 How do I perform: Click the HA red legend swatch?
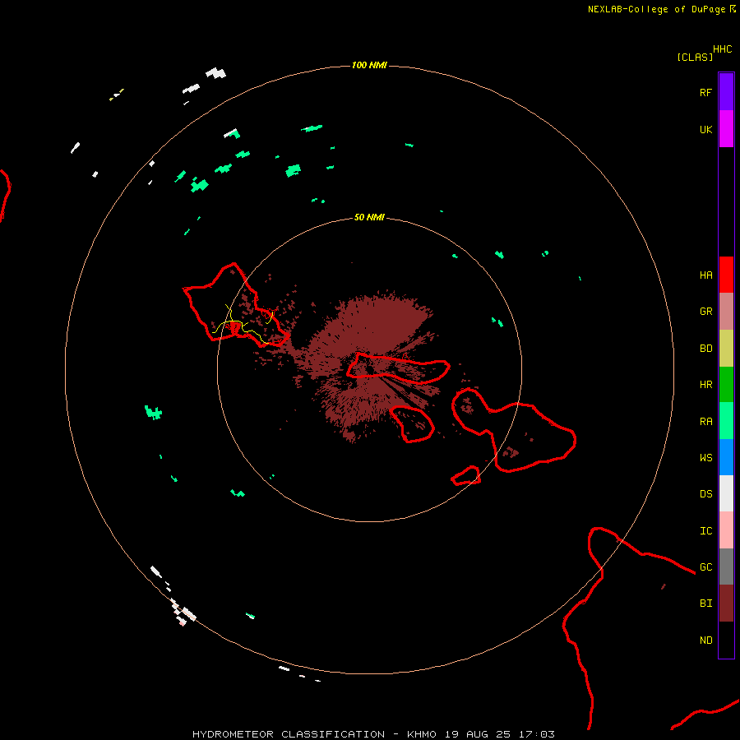[x=726, y=275]
